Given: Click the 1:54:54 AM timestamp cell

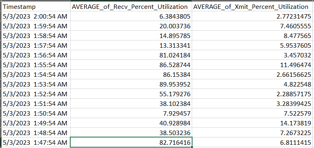Looking at the screenshot, I should pos(36,74).
